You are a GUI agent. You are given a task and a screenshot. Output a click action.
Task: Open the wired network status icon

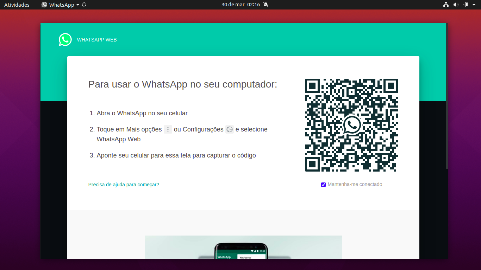[446, 5]
